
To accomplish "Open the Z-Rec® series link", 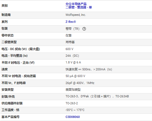I will tap(71, 22).
